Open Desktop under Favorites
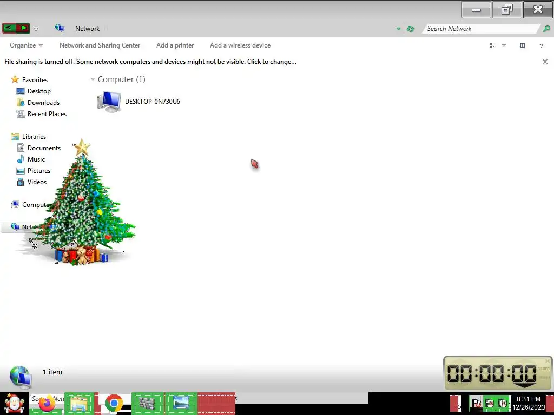554x415 pixels. 39,91
